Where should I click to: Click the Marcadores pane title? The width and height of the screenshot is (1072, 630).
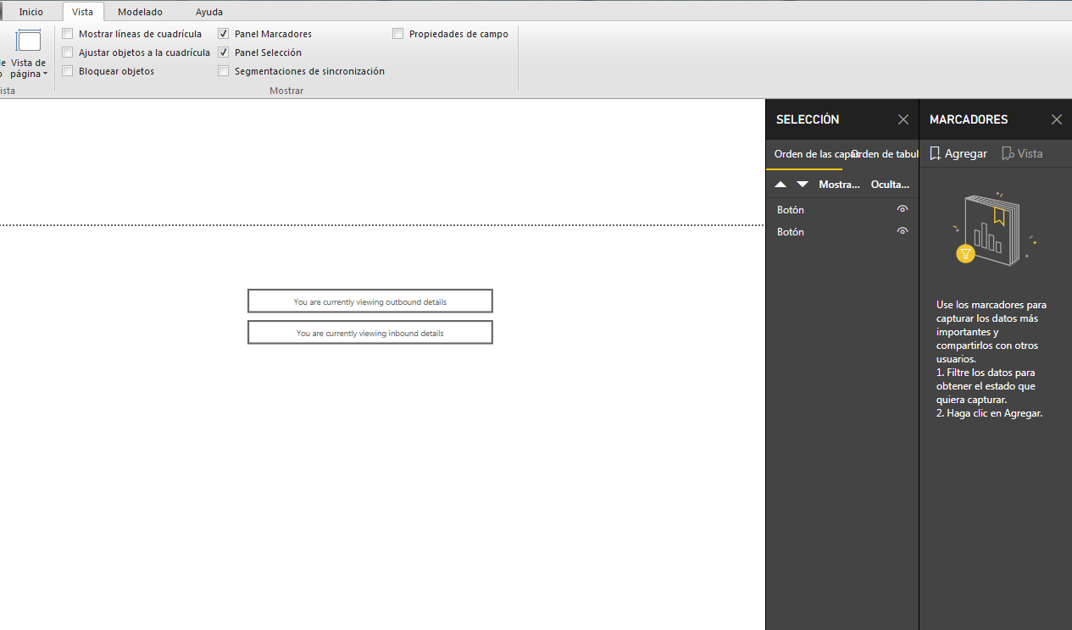click(969, 119)
